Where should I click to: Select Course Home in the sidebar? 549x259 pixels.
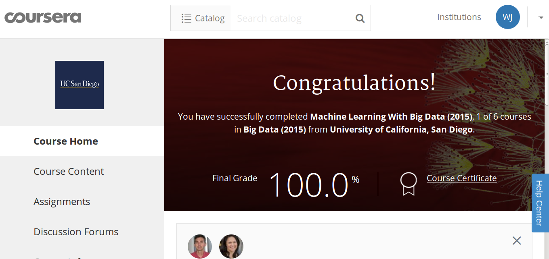coord(65,141)
